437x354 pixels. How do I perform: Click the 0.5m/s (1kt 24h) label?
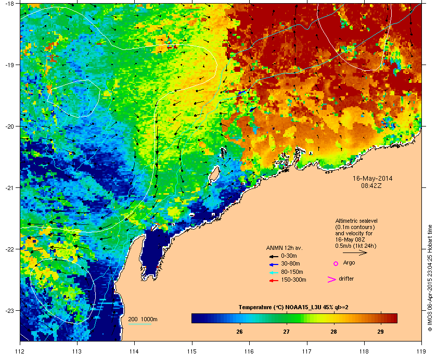(356, 246)
